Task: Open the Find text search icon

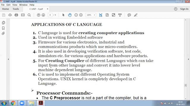Action: tap(29, 15)
